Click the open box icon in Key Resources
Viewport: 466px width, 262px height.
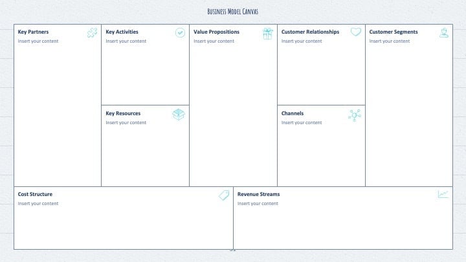[179, 115]
